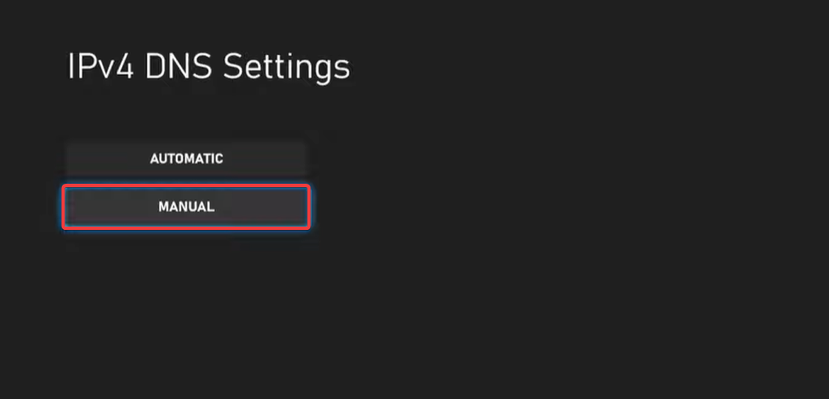Image resolution: width=829 pixels, height=399 pixels.
Task: Set IPv4 DNS to MANUAL
Action: 186,207
